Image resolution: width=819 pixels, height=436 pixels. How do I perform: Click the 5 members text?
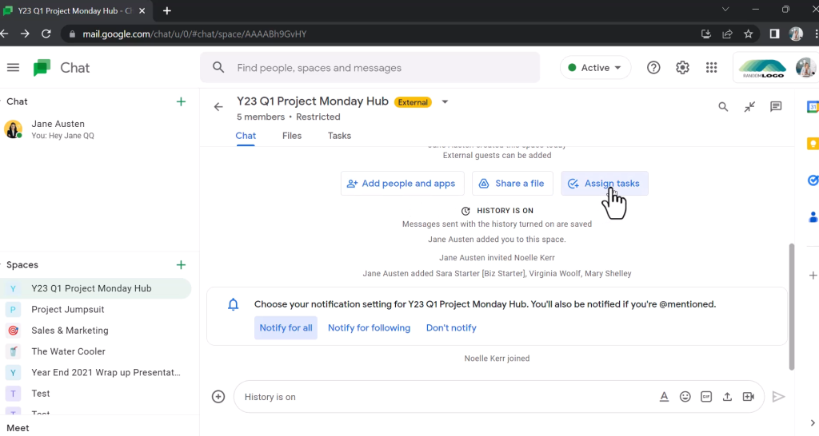261,117
